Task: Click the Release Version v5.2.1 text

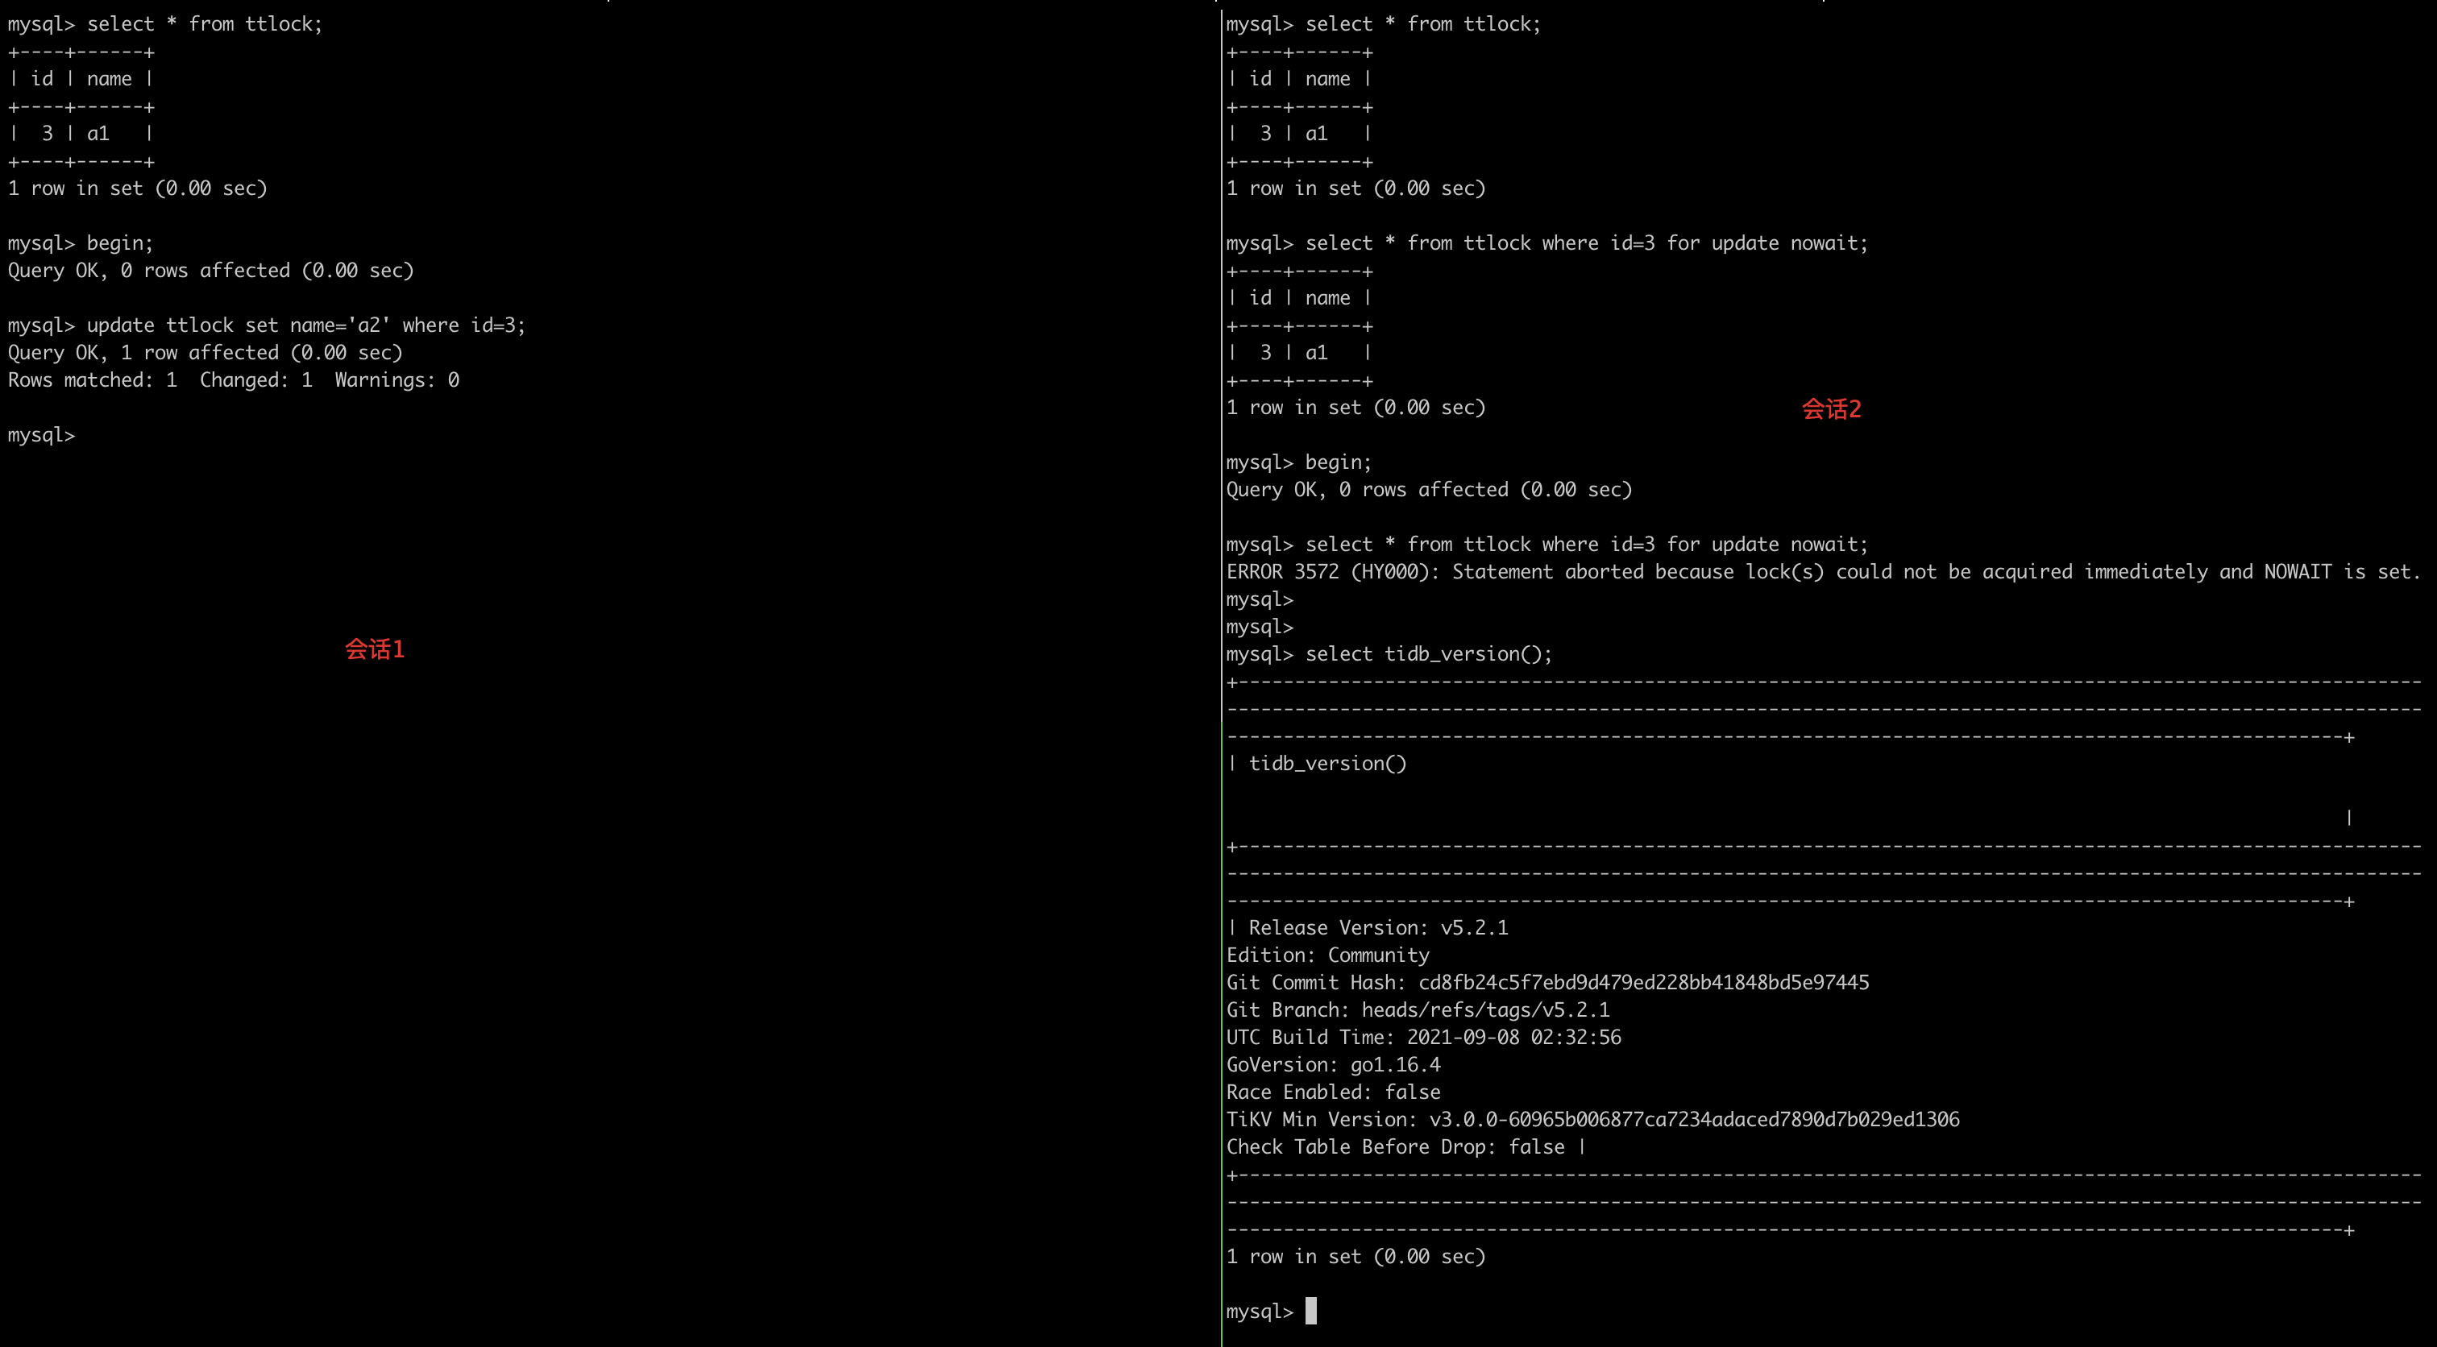Action: click(x=1377, y=928)
